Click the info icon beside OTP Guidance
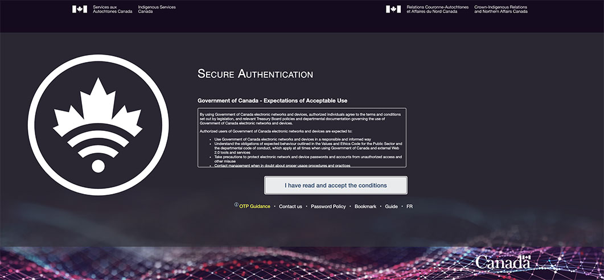 pyautogui.click(x=236, y=205)
